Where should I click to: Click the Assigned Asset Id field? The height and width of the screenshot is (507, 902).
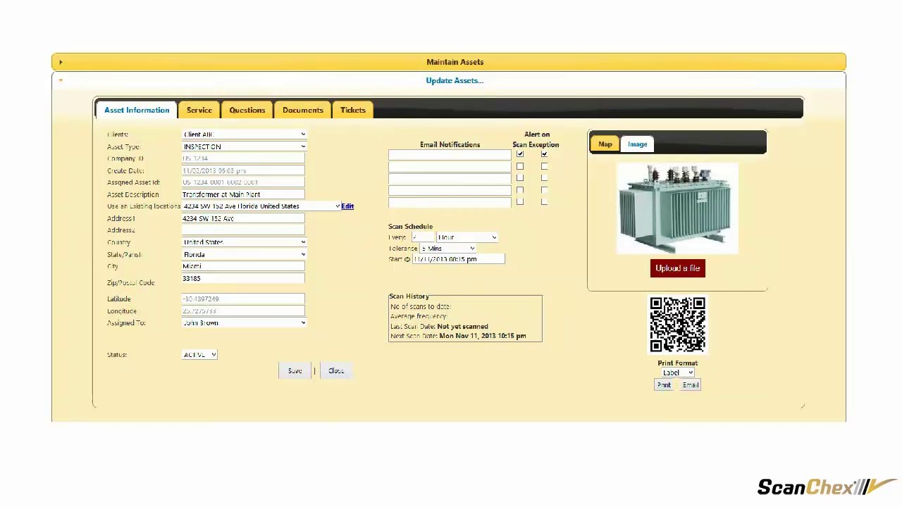(243, 182)
